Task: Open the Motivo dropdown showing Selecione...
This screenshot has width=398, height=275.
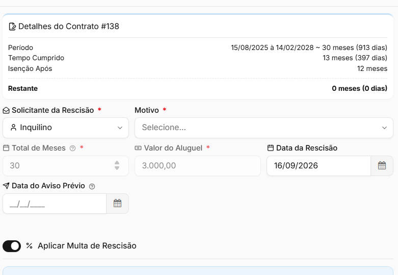Action: click(264, 128)
